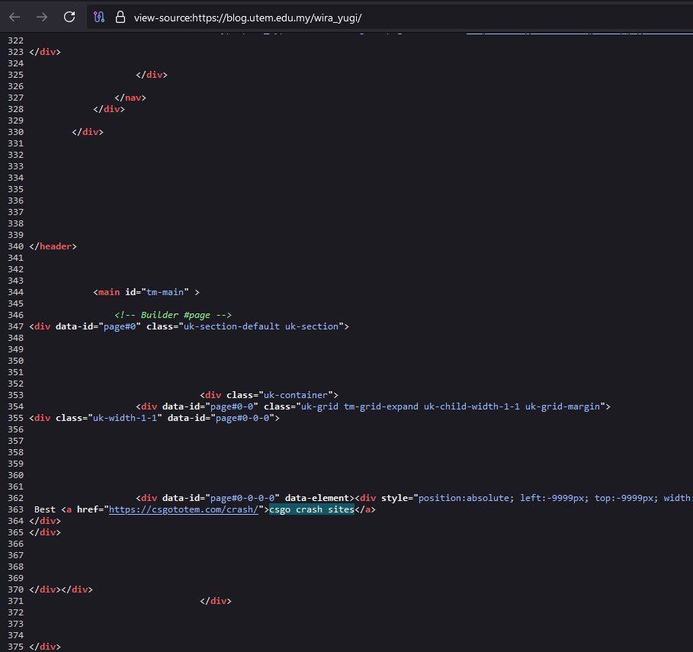
Task: Click the main id="tm-main" tag
Action: coord(146,292)
